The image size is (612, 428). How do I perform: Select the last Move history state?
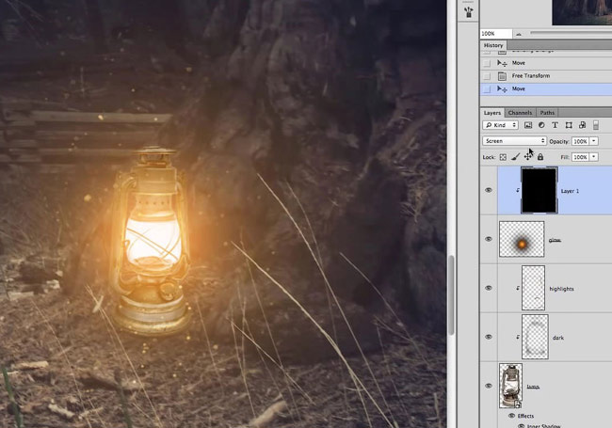click(x=546, y=88)
